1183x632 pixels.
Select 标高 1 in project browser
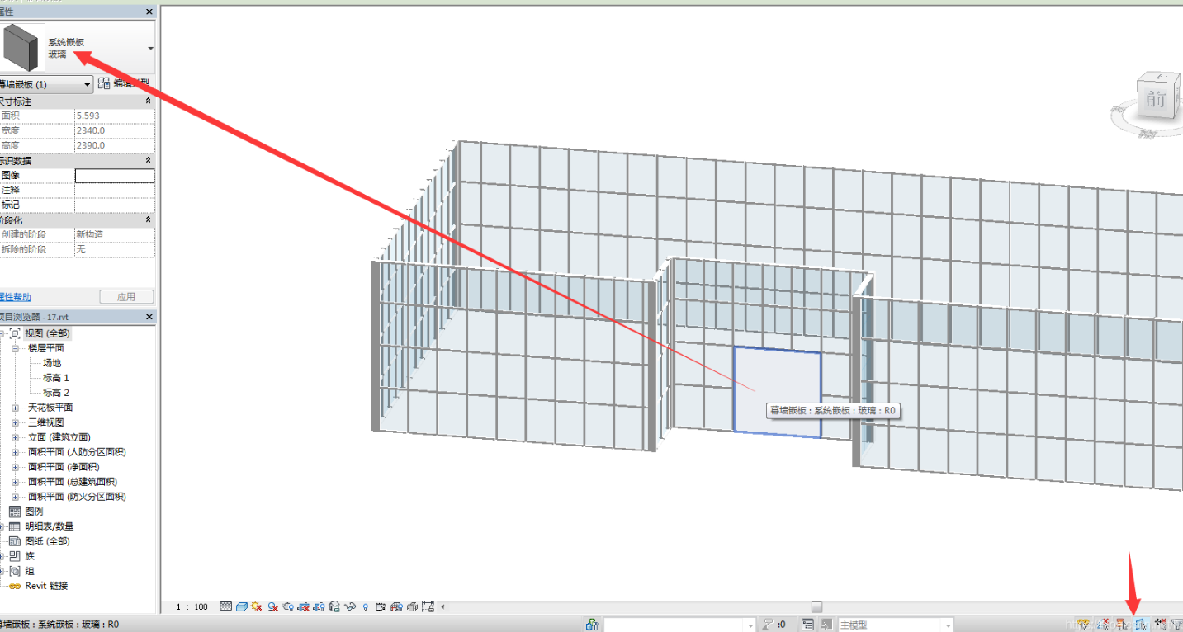point(56,378)
